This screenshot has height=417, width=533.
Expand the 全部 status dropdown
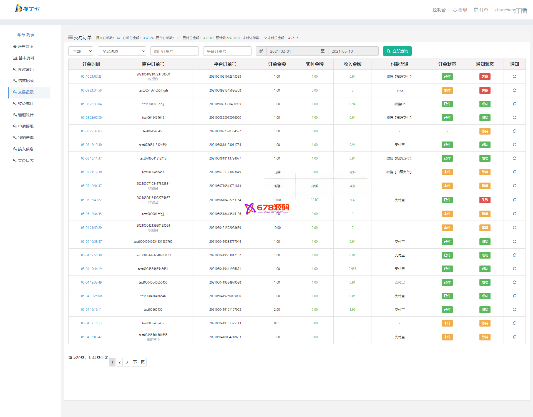click(81, 51)
